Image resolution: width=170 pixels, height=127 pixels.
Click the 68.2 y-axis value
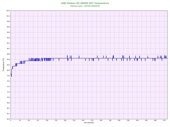coord(8,103)
